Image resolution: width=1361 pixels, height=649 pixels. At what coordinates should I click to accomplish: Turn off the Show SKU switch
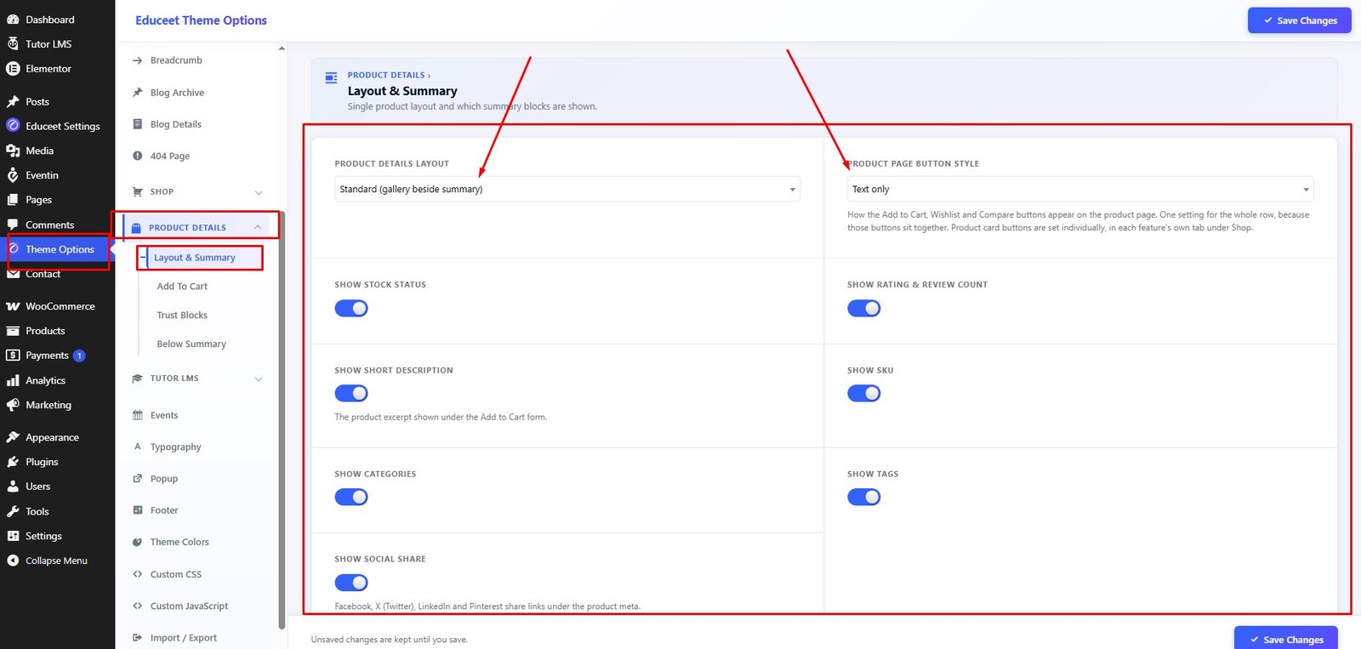[864, 393]
